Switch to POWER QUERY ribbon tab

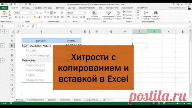(x=128, y=8)
